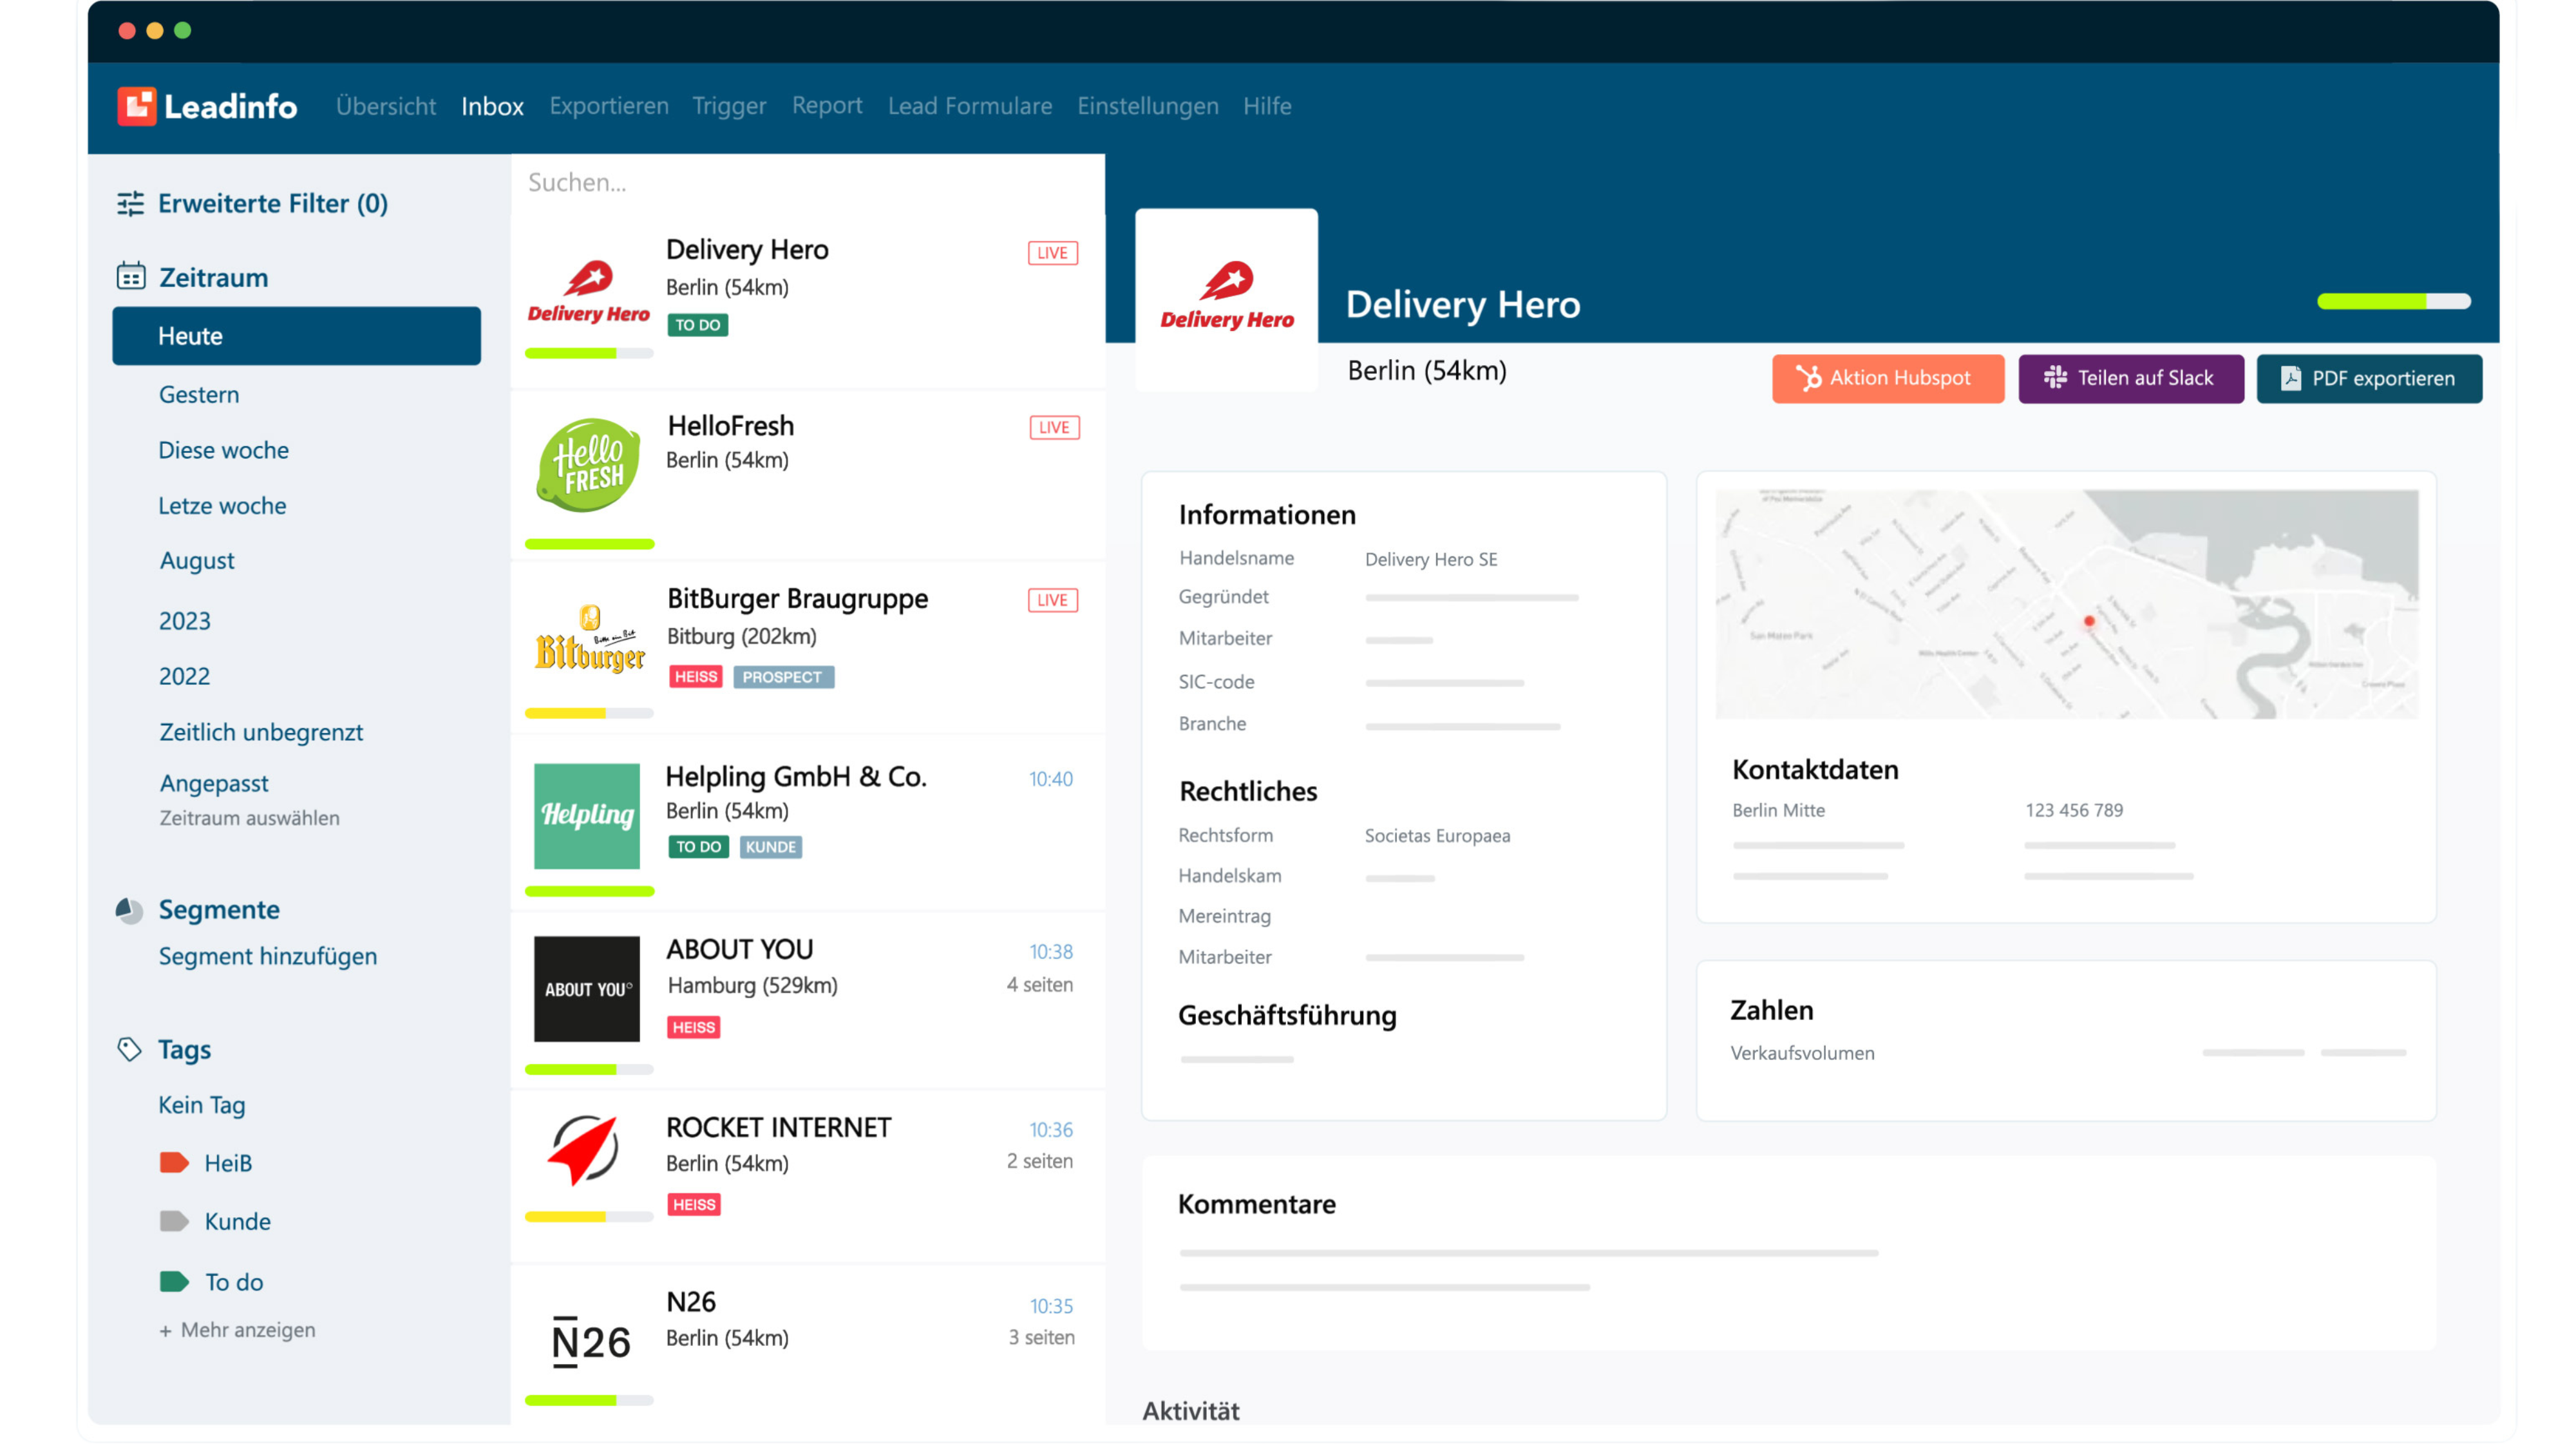2576x1449 pixels.
Task: Click the LIVE badge on HelloFresh
Action: [x=1054, y=427]
